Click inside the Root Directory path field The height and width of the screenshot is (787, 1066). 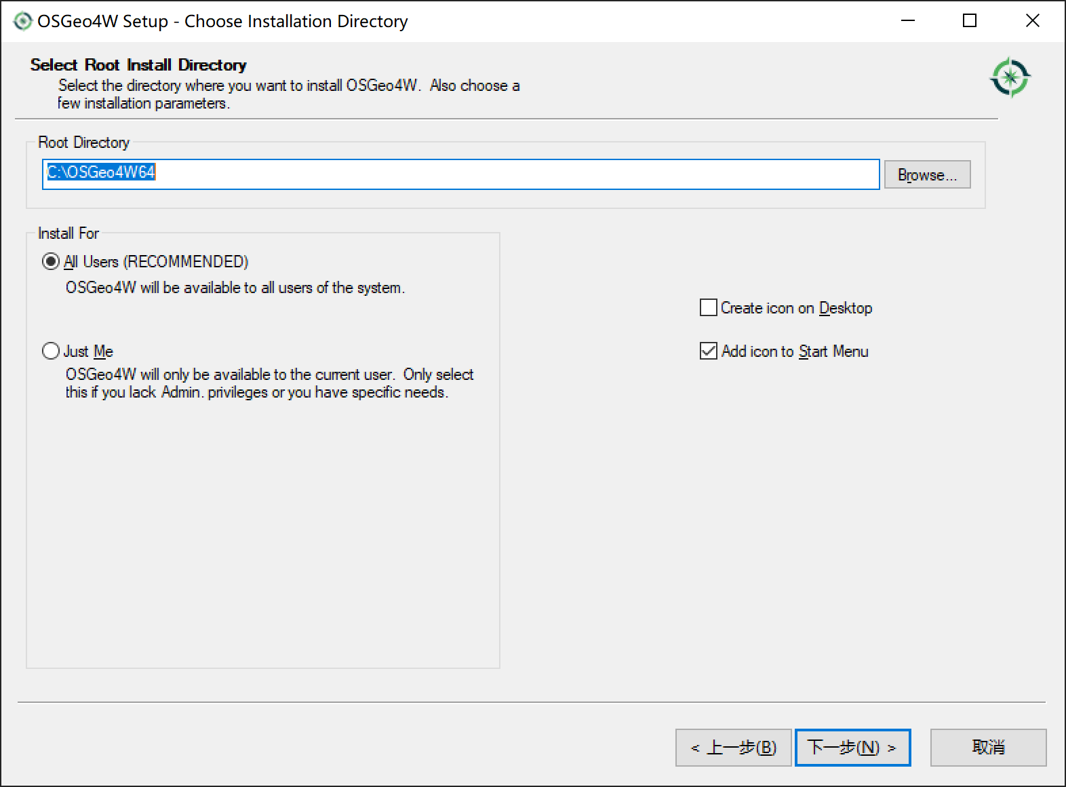515,174
